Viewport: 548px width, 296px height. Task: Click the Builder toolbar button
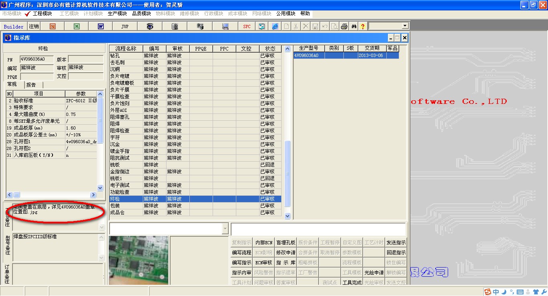(x=14, y=26)
